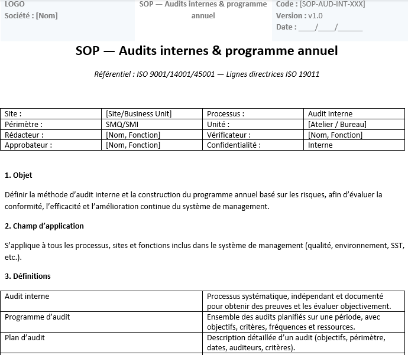Viewport: 408px width, 355px height.
Task: Click the 'Version : v1.0' header text
Action: [x=299, y=15]
